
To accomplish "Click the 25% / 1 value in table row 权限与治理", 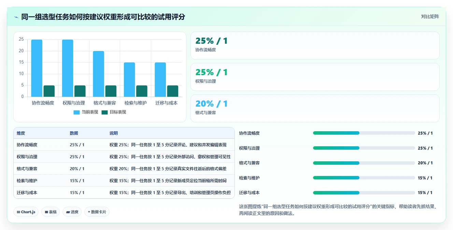I will pos(77,157).
